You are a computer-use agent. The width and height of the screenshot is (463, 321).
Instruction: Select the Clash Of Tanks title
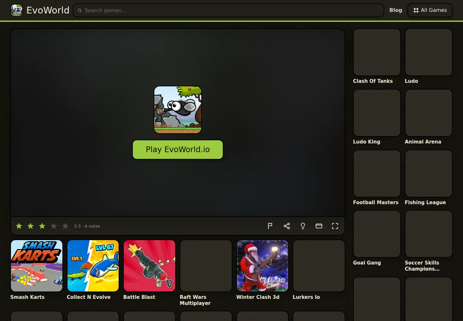pyautogui.click(x=373, y=81)
